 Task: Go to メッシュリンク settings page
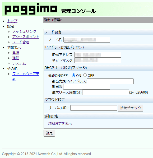(24, 31)
